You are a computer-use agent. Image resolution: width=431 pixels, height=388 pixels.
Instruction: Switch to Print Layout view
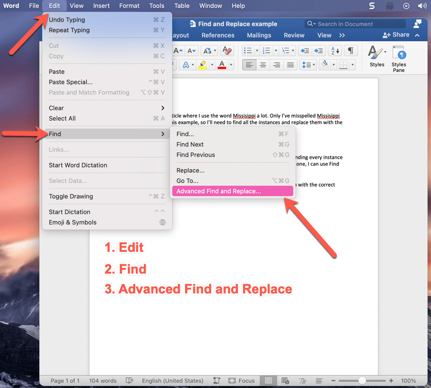(268, 380)
